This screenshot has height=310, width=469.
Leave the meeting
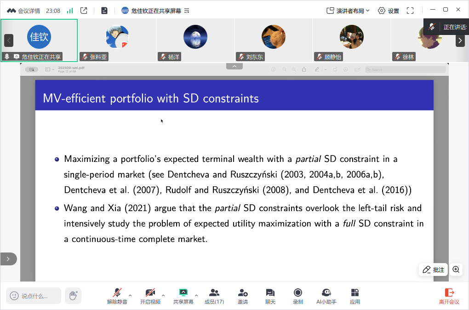[449, 296]
